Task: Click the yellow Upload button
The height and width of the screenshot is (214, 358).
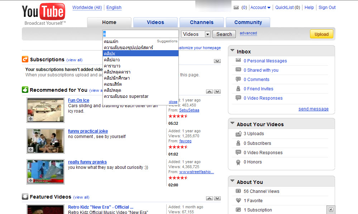Action: (x=321, y=34)
